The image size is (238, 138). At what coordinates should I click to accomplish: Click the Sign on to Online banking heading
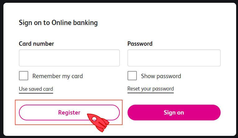tap(58, 23)
